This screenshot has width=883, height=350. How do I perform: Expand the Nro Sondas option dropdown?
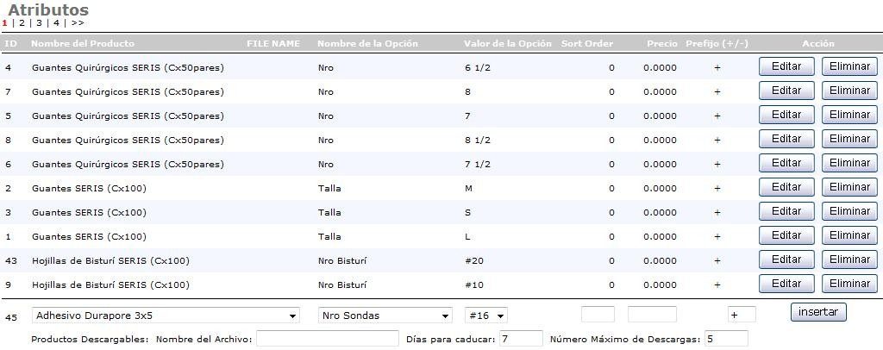click(x=385, y=316)
